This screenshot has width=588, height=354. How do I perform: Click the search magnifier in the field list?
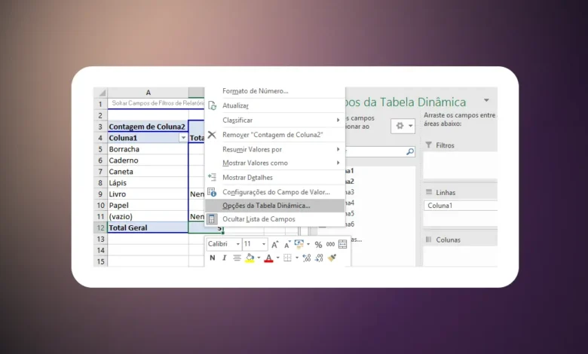point(410,151)
